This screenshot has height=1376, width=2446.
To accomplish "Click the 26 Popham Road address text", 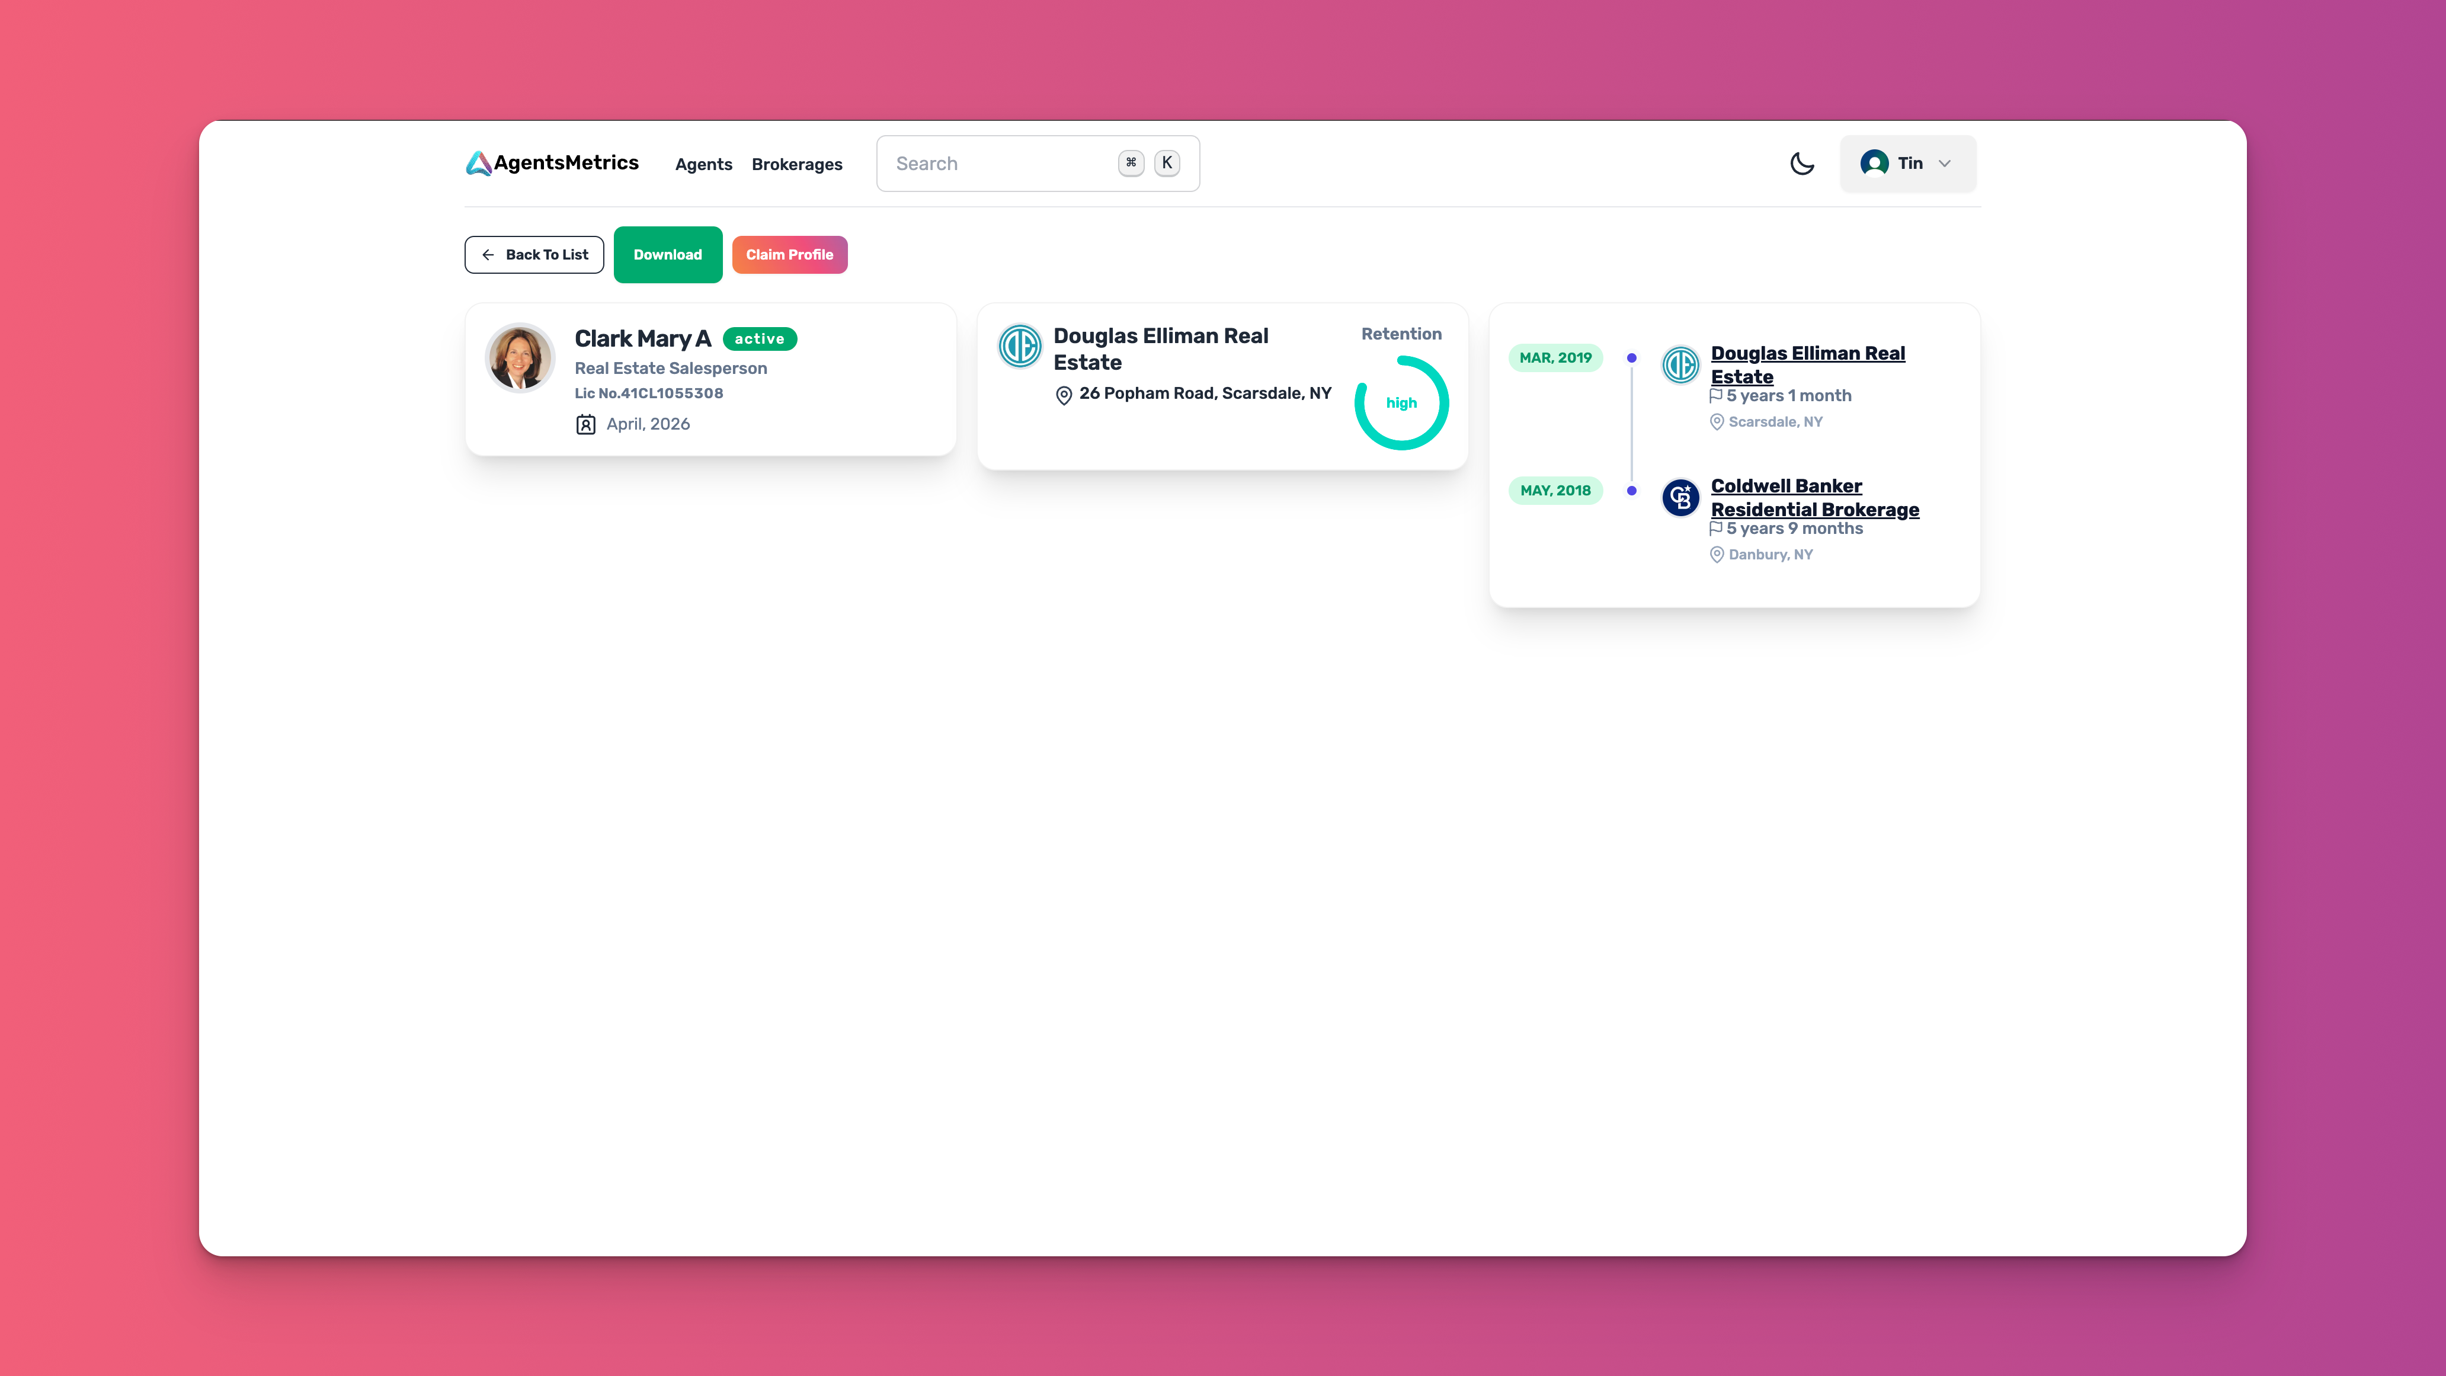I will [x=1205, y=393].
